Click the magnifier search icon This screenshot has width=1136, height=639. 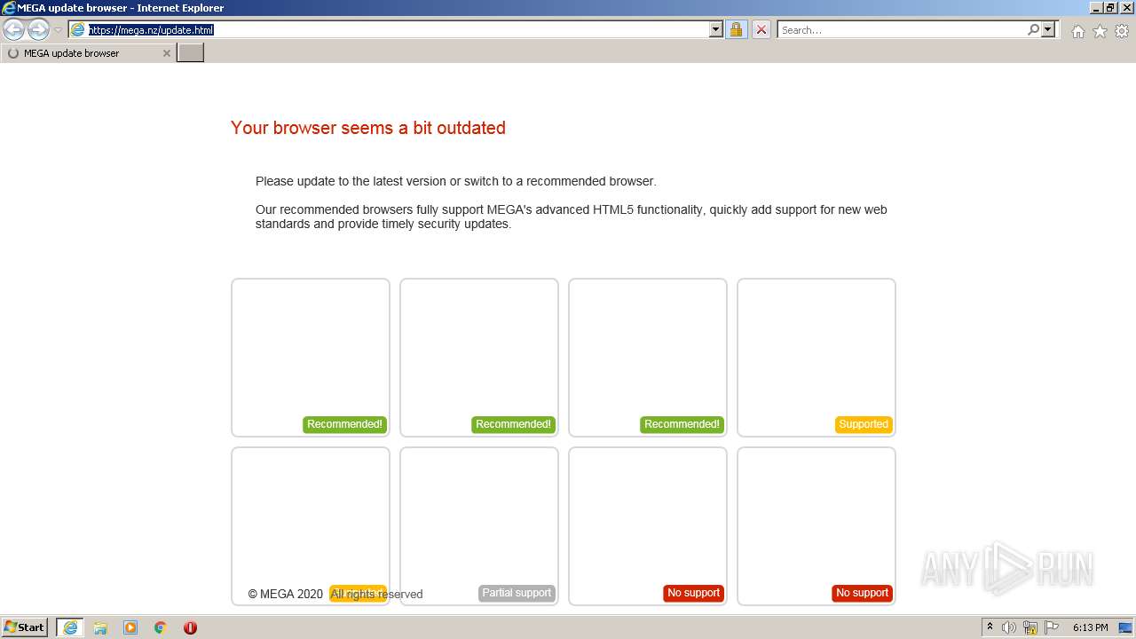1033,29
